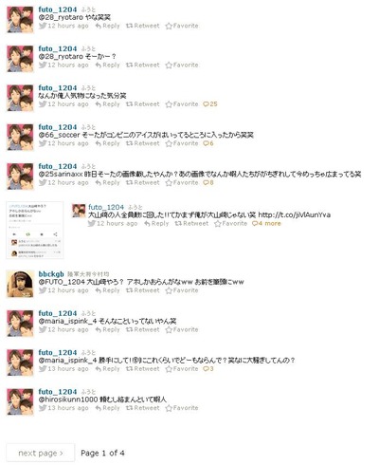The width and height of the screenshot is (379, 465).
Task: Show 3 replies on second @maria_ispink_4 tweet
Action: pyautogui.click(x=208, y=368)
